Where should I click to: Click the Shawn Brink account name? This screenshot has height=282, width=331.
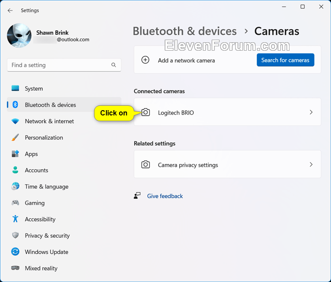[x=53, y=33]
